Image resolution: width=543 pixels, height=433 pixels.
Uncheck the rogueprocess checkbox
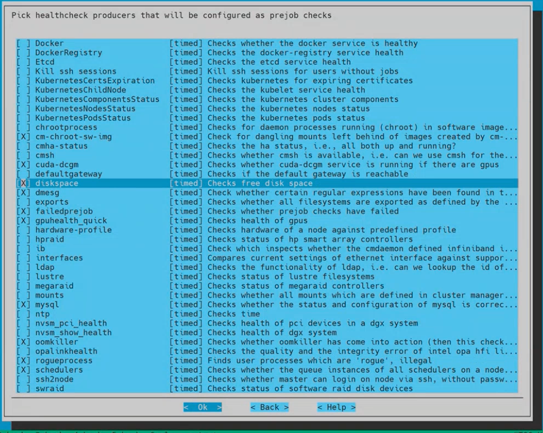click(23, 361)
